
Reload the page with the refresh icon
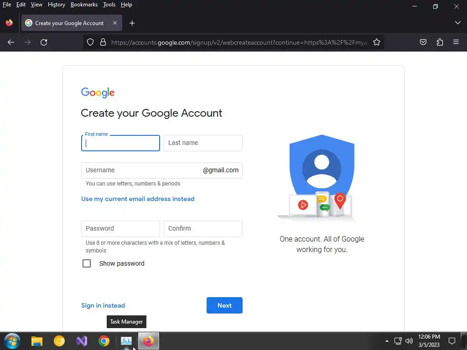pyautogui.click(x=44, y=42)
